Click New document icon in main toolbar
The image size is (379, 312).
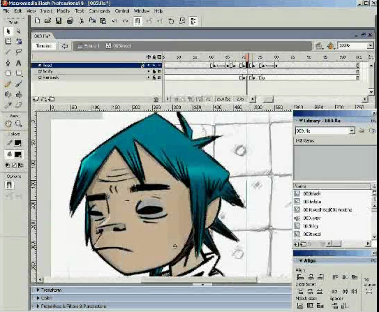(x=37, y=21)
